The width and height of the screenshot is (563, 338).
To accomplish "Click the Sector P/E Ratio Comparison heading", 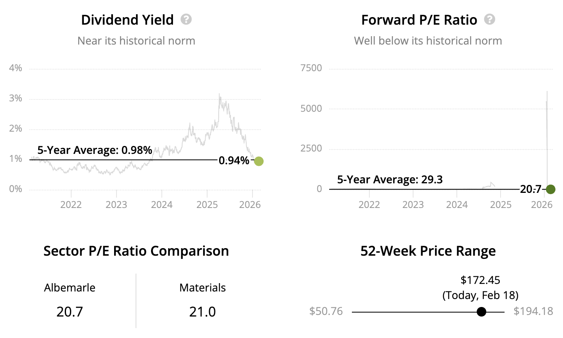I will tap(136, 251).
